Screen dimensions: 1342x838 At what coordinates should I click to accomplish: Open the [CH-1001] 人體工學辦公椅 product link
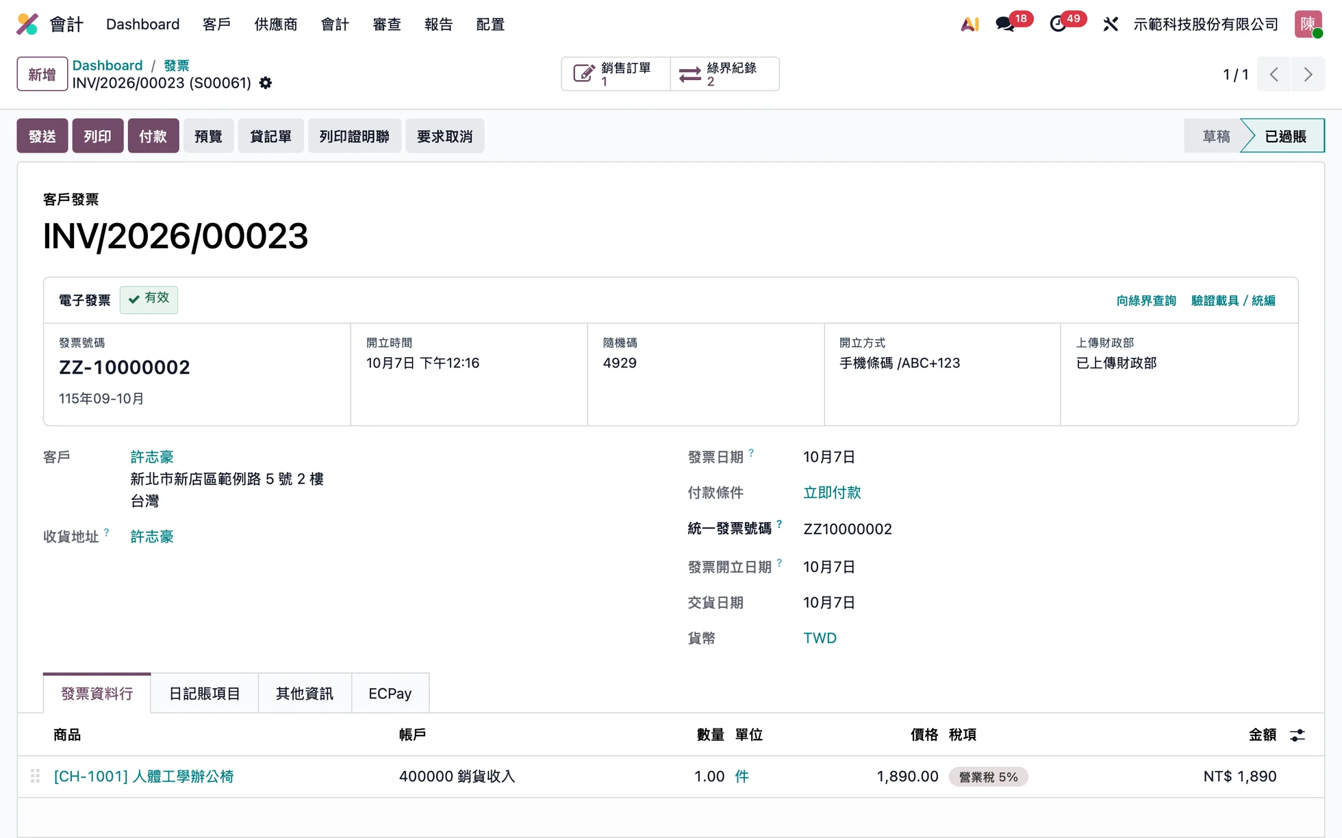click(144, 776)
